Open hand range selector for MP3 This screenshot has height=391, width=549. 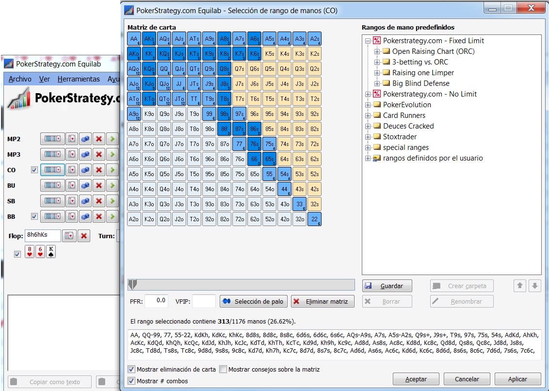click(52, 154)
